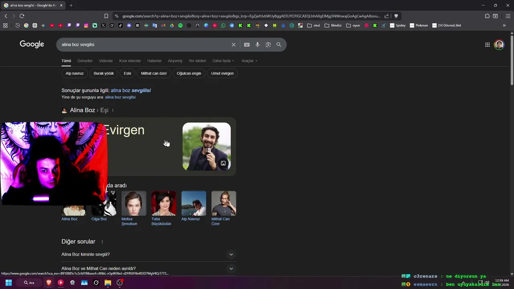Open the three-dot menu beside Eşi
The image size is (514, 289).
[112, 110]
